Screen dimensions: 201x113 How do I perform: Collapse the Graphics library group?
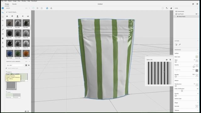[6, 72]
